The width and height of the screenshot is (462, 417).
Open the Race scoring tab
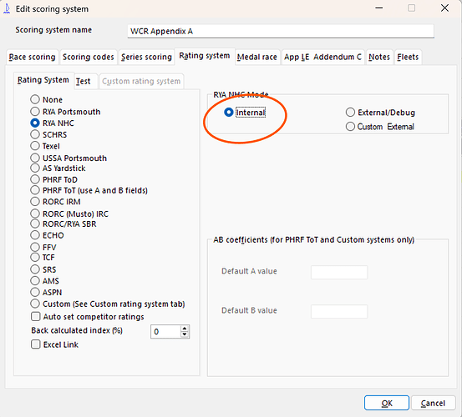click(32, 57)
